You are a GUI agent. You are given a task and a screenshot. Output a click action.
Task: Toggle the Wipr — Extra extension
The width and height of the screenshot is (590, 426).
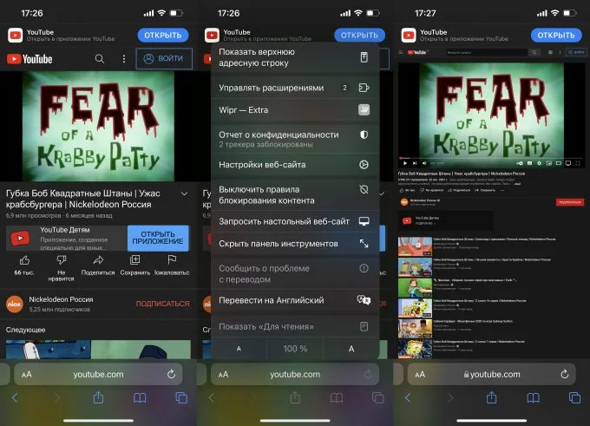point(295,110)
